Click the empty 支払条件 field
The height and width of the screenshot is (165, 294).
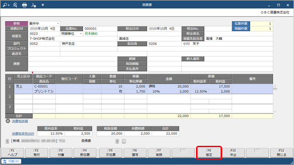[164, 69]
